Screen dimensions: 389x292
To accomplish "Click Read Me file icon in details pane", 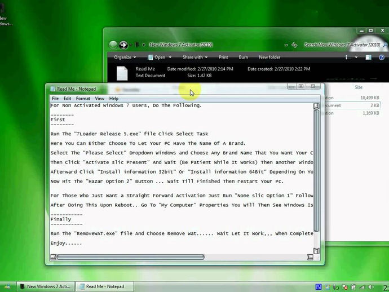I will click(122, 73).
